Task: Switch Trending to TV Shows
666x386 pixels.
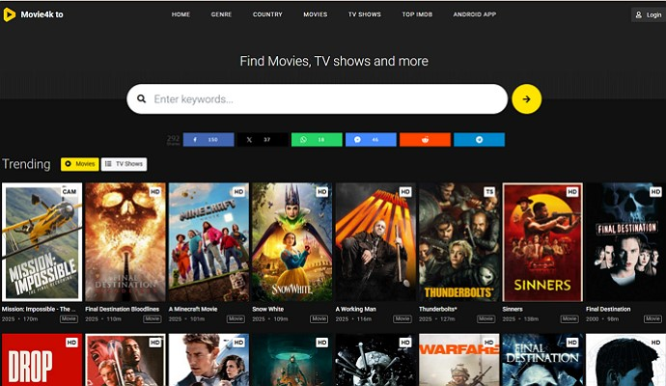Action: tap(124, 165)
